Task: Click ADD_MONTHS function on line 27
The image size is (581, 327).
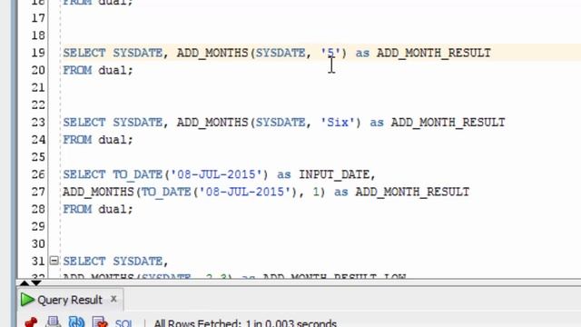Action: [98, 192]
